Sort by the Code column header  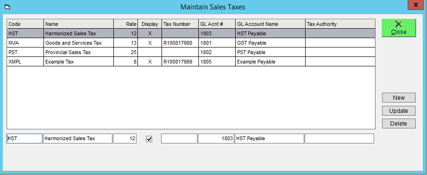26,24
